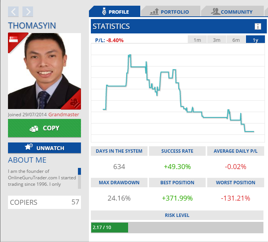Select the 1y chart period
268x242 pixels.
click(255, 40)
